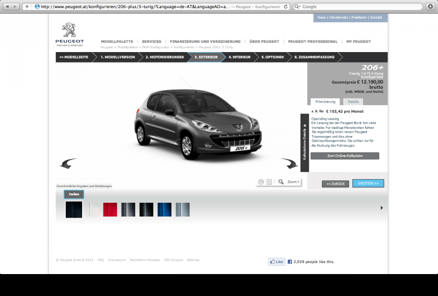Open MODELLPALETTE menu

point(117,42)
